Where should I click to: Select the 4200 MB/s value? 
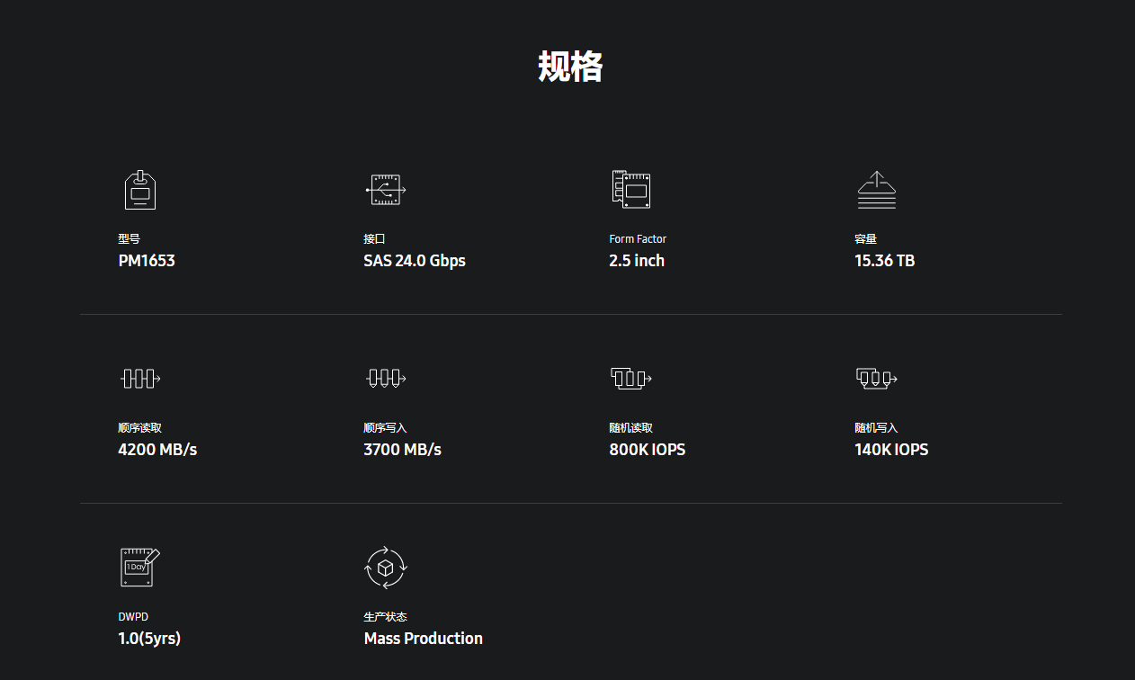click(x=157, y=450)
